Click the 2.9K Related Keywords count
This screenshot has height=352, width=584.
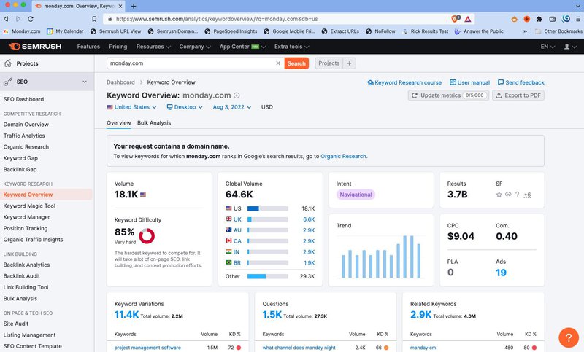coord(421,314)
